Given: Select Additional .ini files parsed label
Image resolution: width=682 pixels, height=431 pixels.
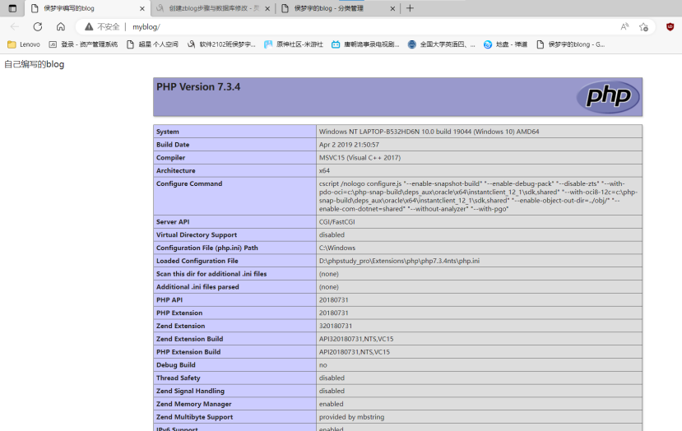Looking at the screenshot, I should 197,287.
